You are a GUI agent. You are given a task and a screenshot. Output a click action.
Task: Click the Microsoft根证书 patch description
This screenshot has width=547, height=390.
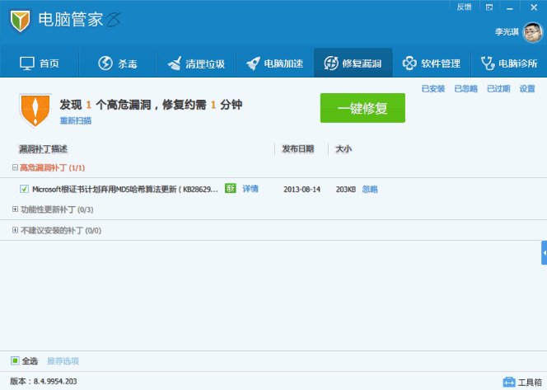125,190
